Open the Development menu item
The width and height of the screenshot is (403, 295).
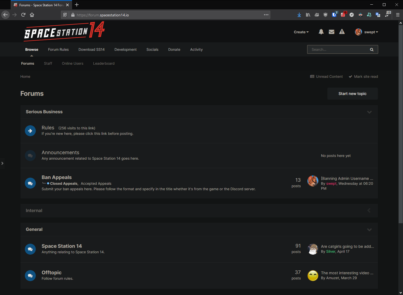[125, 50]
